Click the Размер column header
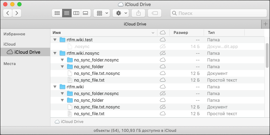270x135 pixels. pos(181,33)
